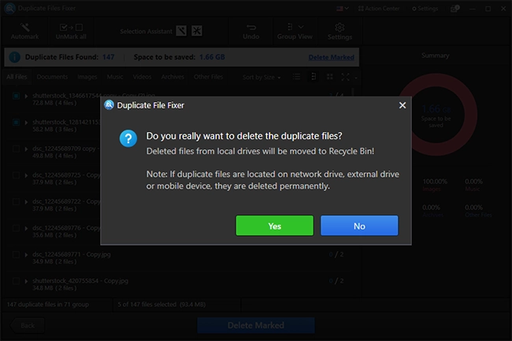Open the small arrow next to expand view icon

click(356, 78)
